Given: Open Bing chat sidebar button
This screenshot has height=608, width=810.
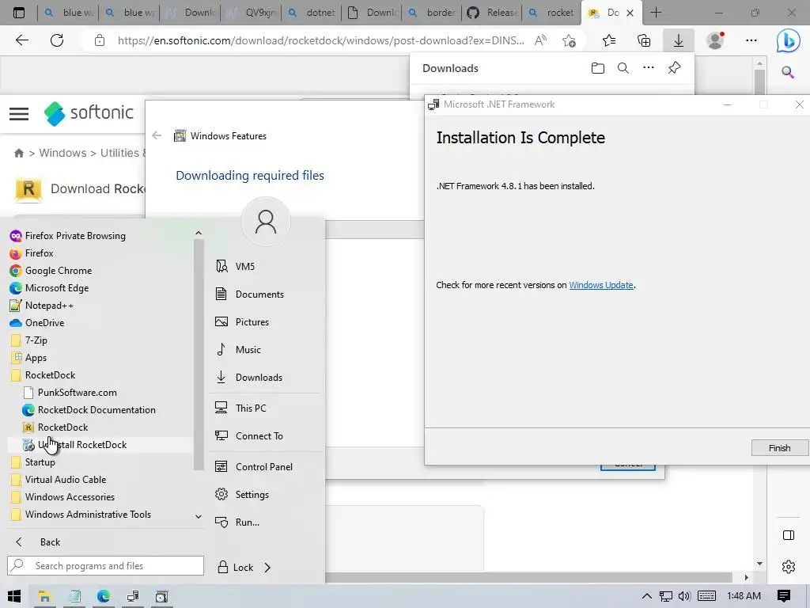Looking at the screenshot, I should coord(788,40).
